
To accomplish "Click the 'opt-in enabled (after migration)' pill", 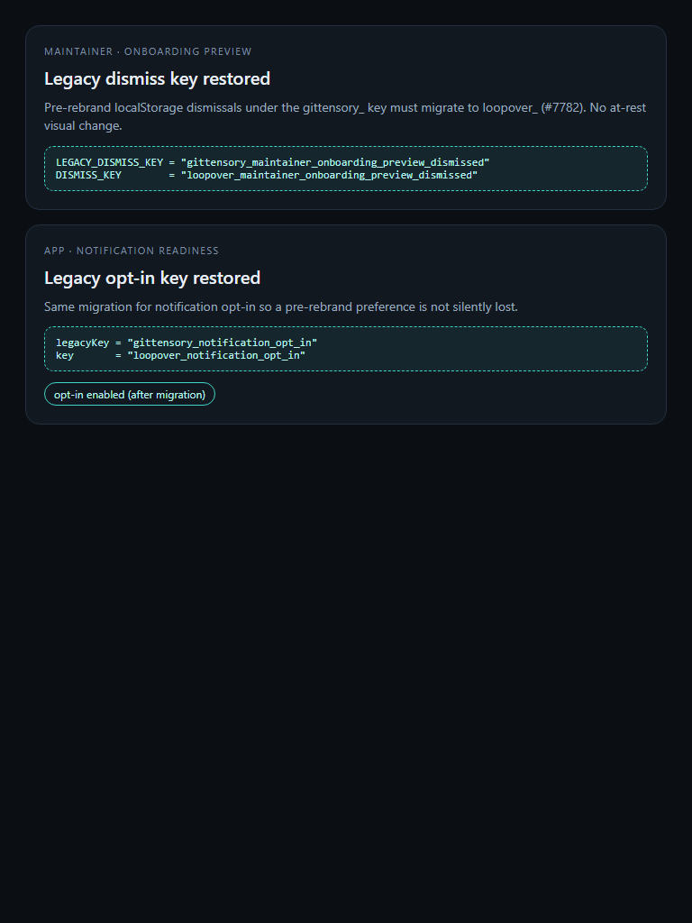I will point(130,395).
